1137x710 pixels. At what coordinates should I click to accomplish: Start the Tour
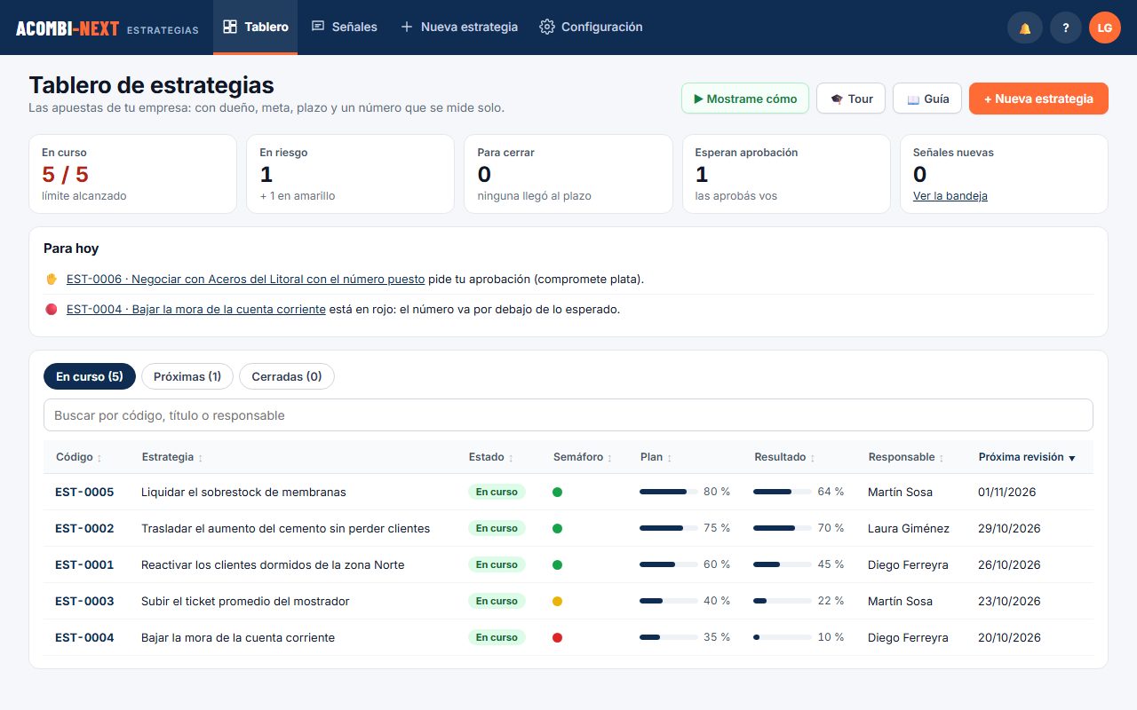click(851, 99)
